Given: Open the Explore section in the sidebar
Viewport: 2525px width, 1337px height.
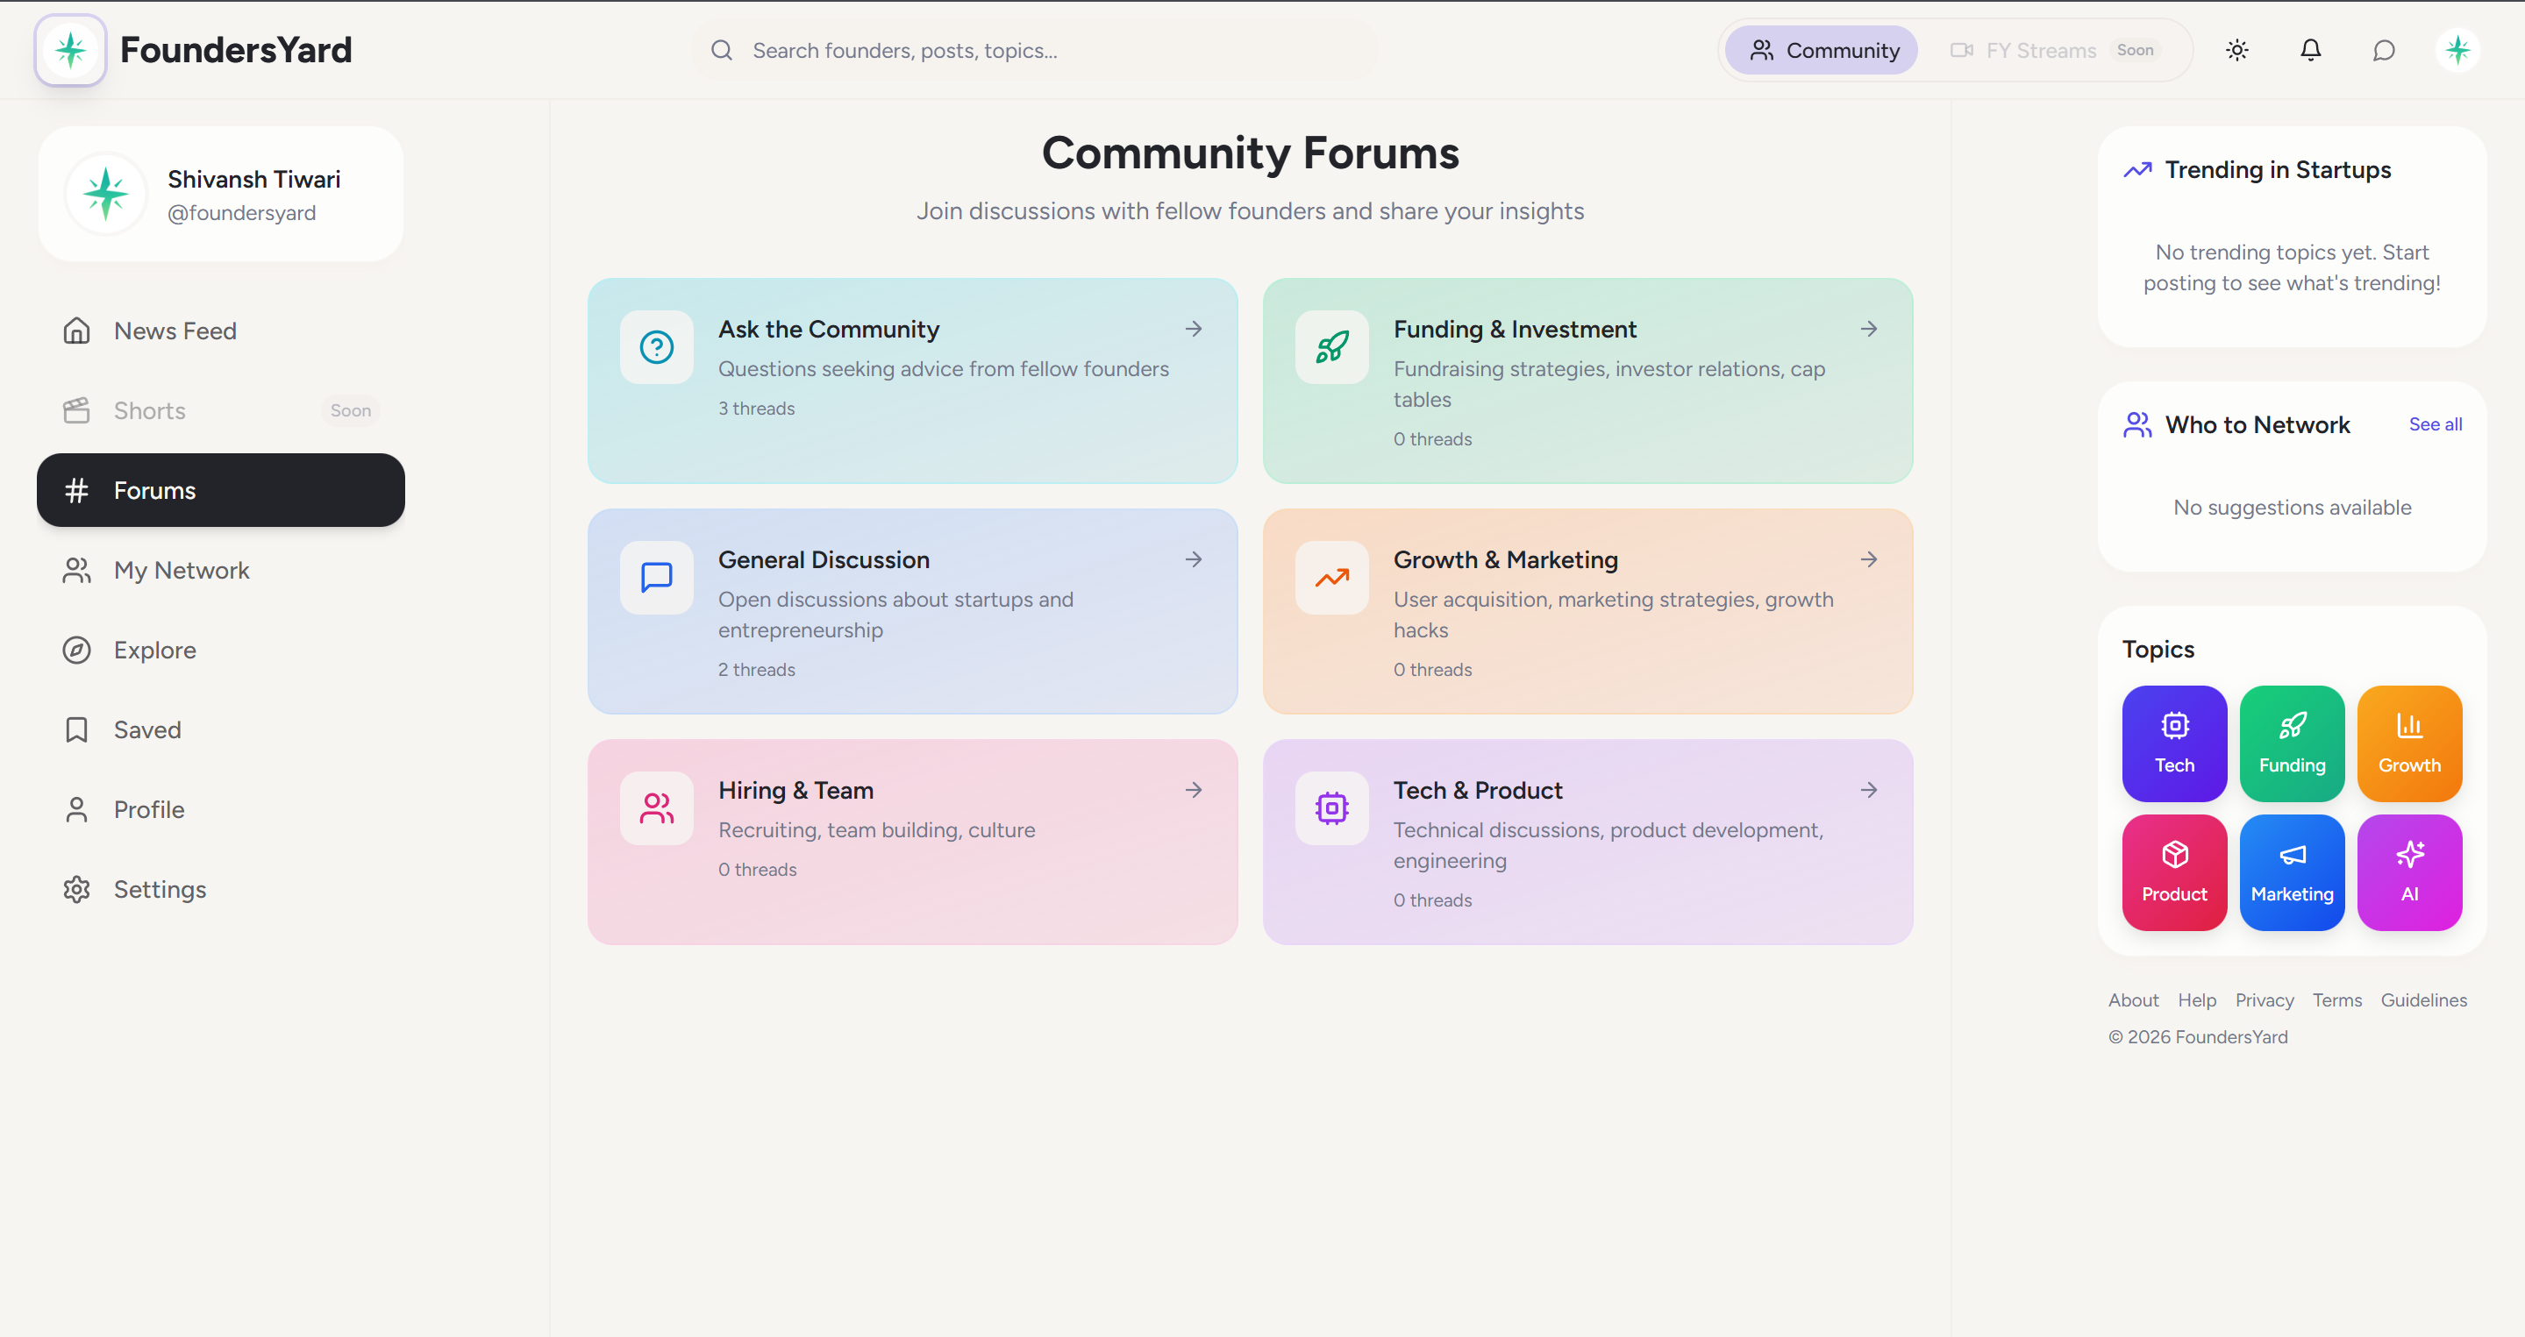Looking at the screenshot, I should [155, 650].
